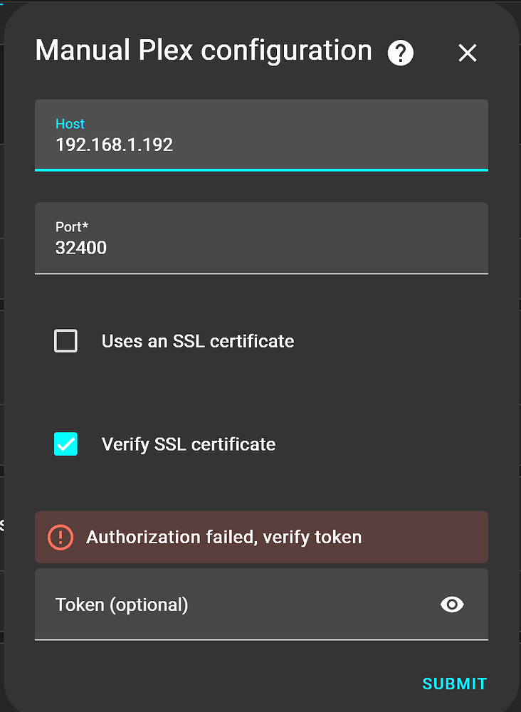Image resolution: width=521 pixels, height=712 pixels.
Task: Open the help tooltip for Manual Plex configuration
Action: (x=400, y=53)
